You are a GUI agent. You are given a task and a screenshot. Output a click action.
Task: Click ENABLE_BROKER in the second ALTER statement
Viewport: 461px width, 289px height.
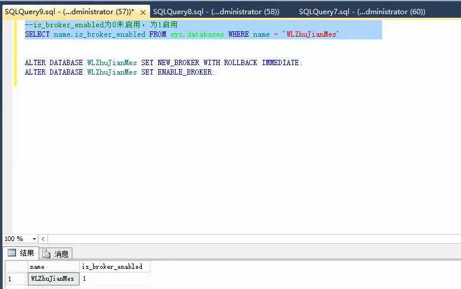(185, 72)
